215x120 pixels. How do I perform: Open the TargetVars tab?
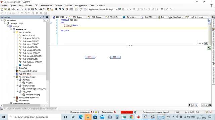pos(131,17)
